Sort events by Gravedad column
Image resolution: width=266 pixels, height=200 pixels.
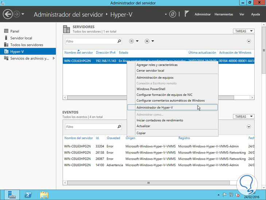(113, 138)
